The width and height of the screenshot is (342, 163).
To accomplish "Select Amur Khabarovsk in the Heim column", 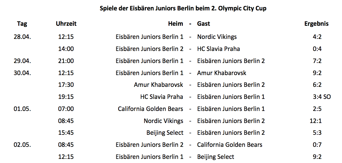I will [x=159, y=85].
